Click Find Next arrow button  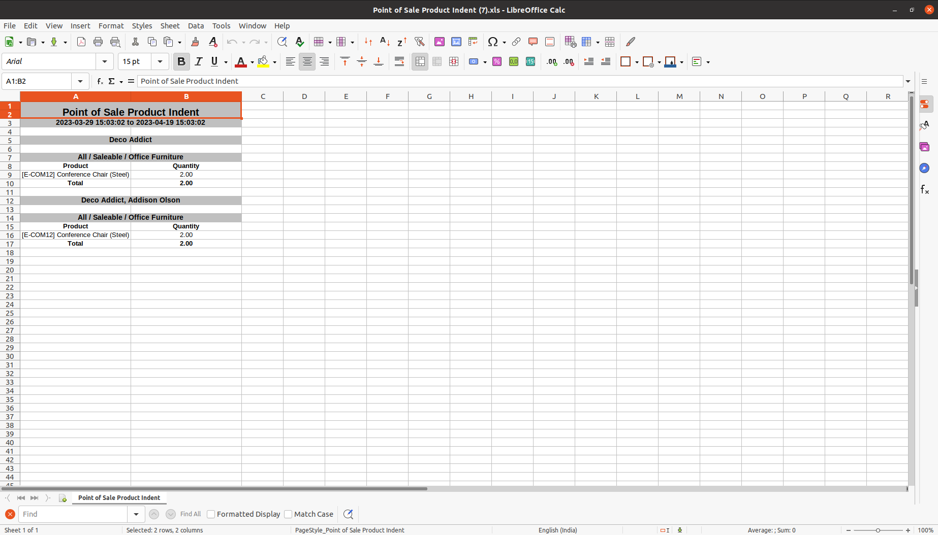(171, 514)
